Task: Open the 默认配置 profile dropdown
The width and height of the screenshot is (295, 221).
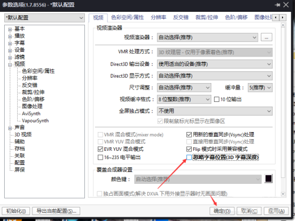Action: point(44,18)
